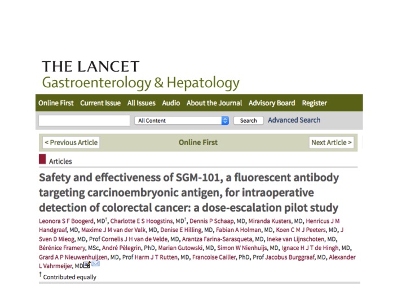Screen dimensions: 406x304
Task: Open author Maxime J M van der Valk
Action: pos(114,230)
